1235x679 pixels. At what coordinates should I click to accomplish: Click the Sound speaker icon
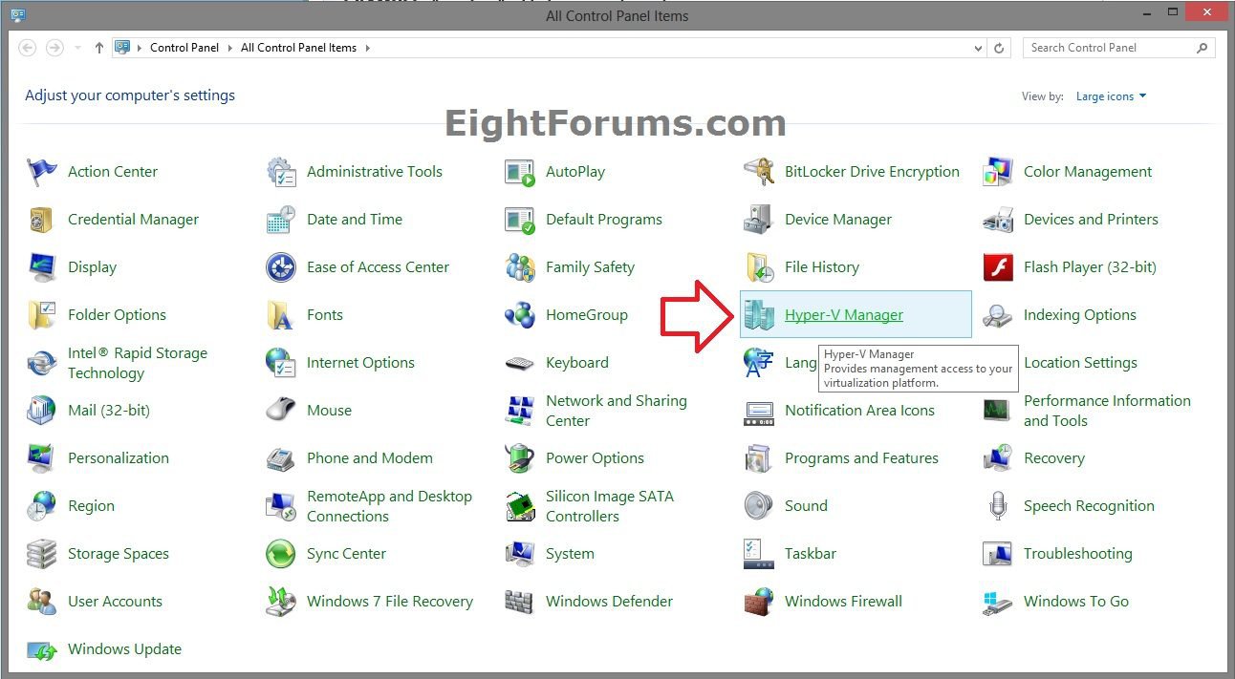tap(759, 506)
